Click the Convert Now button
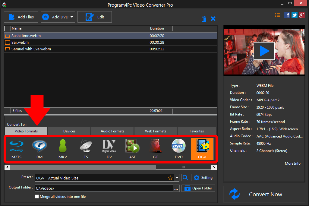Screen dimensions: 309x206 (x=265, y=194)
